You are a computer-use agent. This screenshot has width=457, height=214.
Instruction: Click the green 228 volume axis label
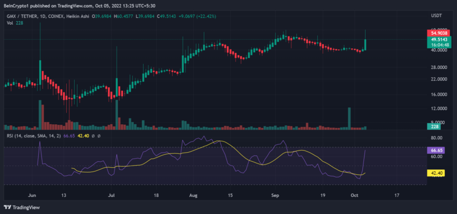(434, 126)
